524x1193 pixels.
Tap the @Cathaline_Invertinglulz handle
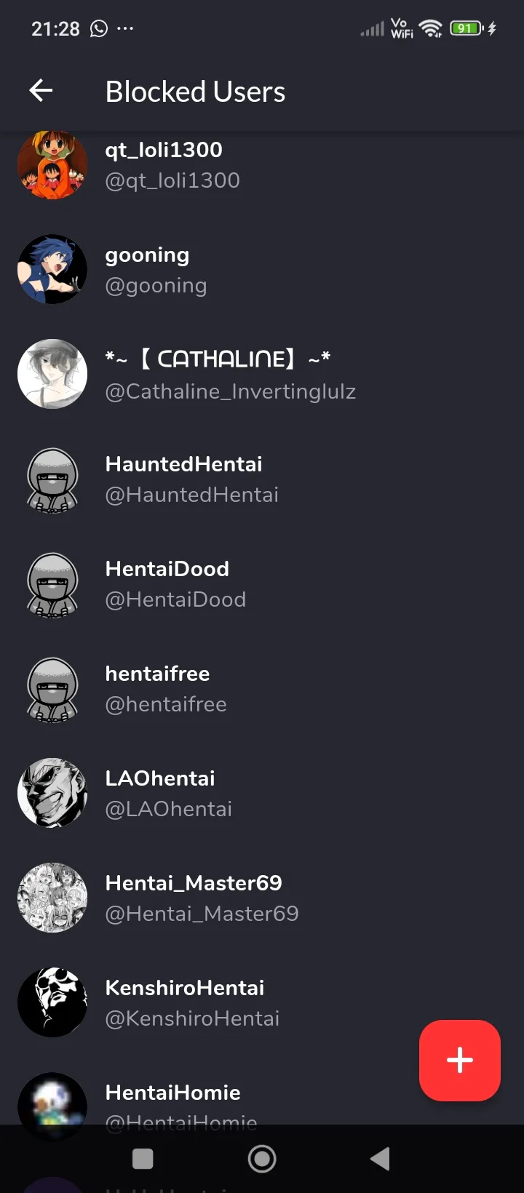point(231,391)
